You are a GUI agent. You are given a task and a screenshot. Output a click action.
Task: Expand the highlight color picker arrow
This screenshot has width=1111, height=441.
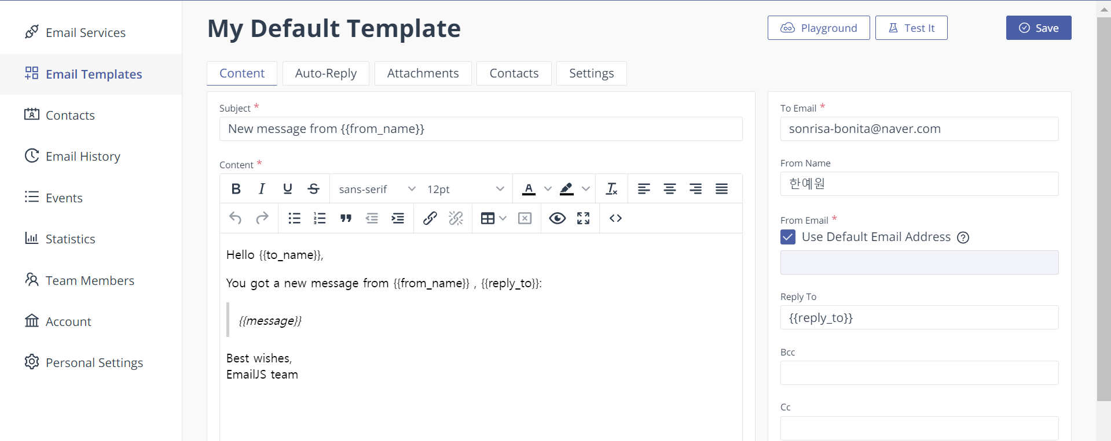point(586,188)
